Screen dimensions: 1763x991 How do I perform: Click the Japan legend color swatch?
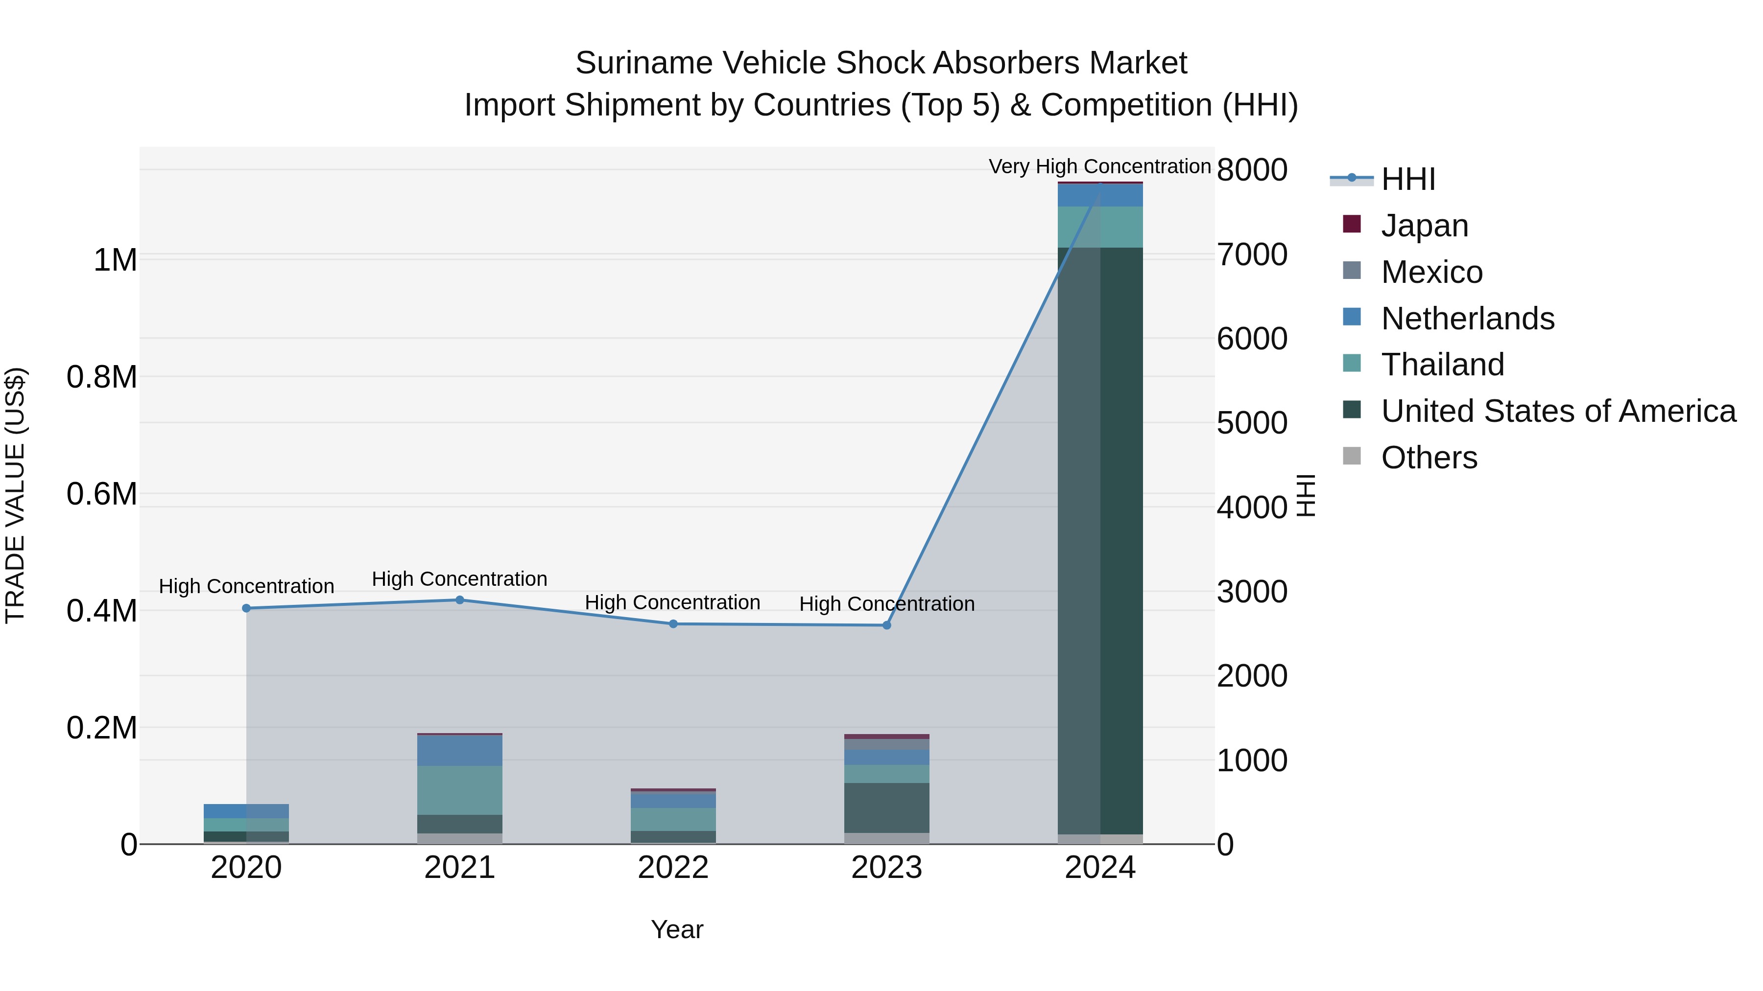(1352, 224)
